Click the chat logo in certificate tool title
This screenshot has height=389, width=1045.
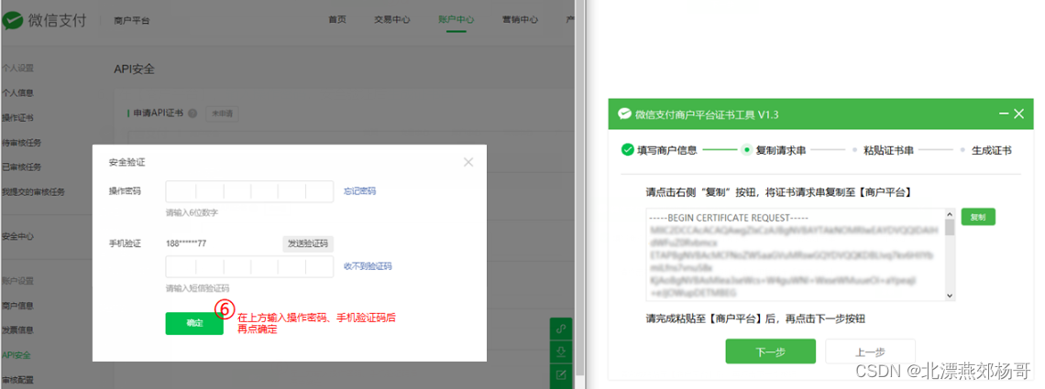[x=624, y=114]
